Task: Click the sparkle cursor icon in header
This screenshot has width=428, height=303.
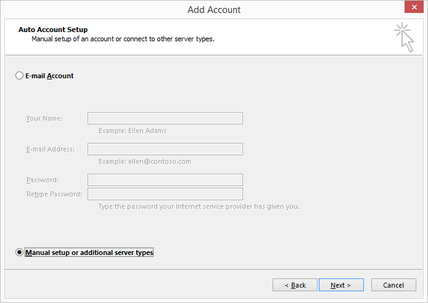Action: pyautogui.click(x=404, y=38)
